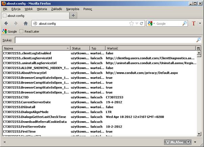204x147 pixels.
Task: Open the home page via house icon
Action: [26, 23]
